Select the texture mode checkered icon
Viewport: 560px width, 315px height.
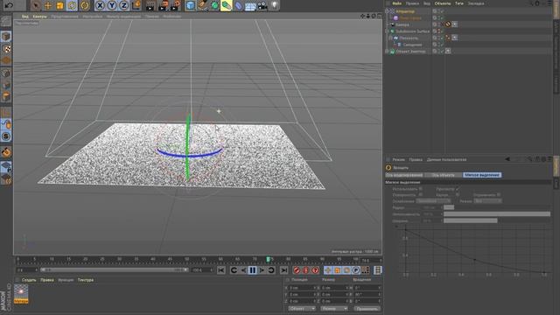[6, 49]
